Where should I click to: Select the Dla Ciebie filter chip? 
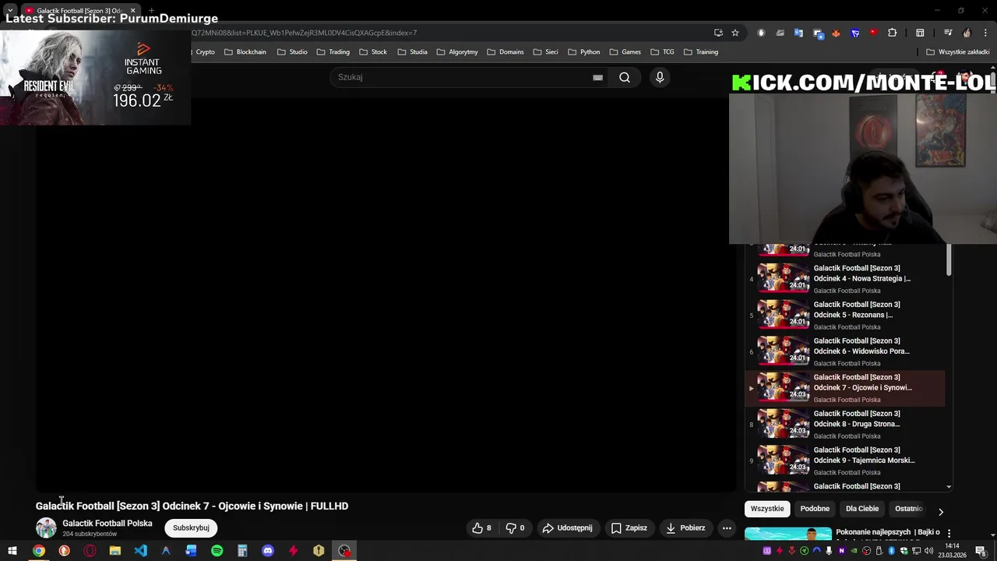[862, 509]
